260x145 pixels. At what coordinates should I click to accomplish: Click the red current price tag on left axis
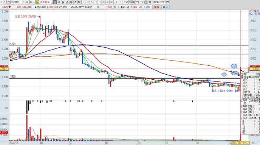(4, 66)
